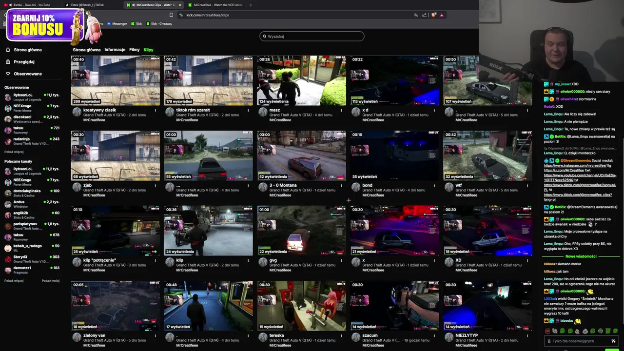Viewport: 624px width, 351px height.
Task: Collapse recommended channels with Pokaż mniej
Action: [x=51, y=281]
